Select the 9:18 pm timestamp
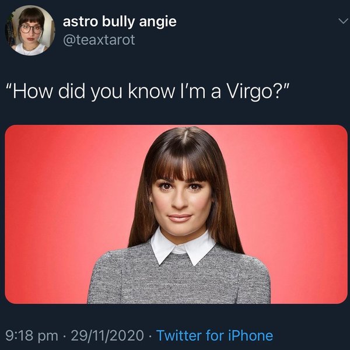The width and height of the screenshot is (350, 350). point(32,336)
